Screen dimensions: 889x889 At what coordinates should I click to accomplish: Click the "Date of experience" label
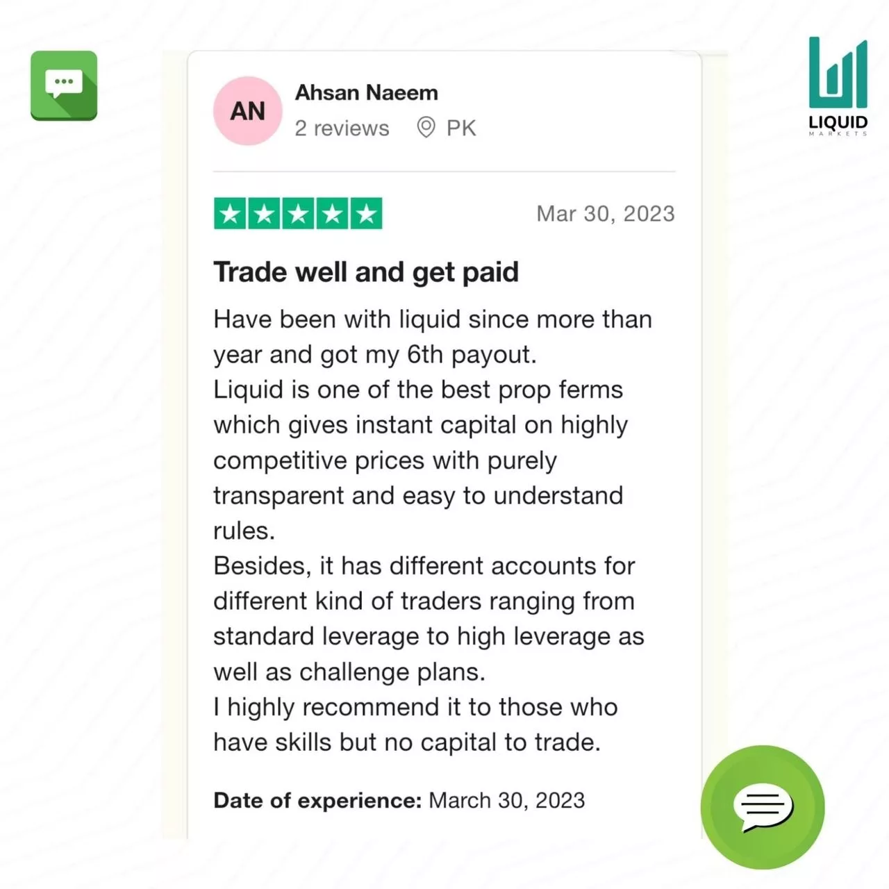[317, 800]
